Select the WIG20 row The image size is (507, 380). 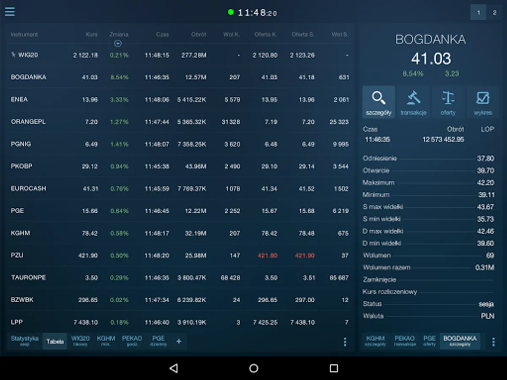tap(180, 55)
